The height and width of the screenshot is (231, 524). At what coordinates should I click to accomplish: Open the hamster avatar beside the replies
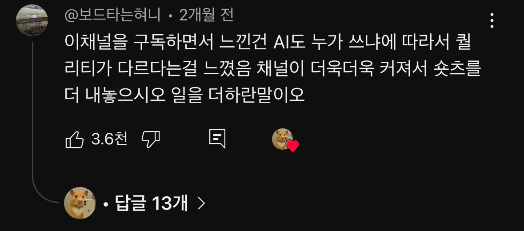[x=80, y=203]
